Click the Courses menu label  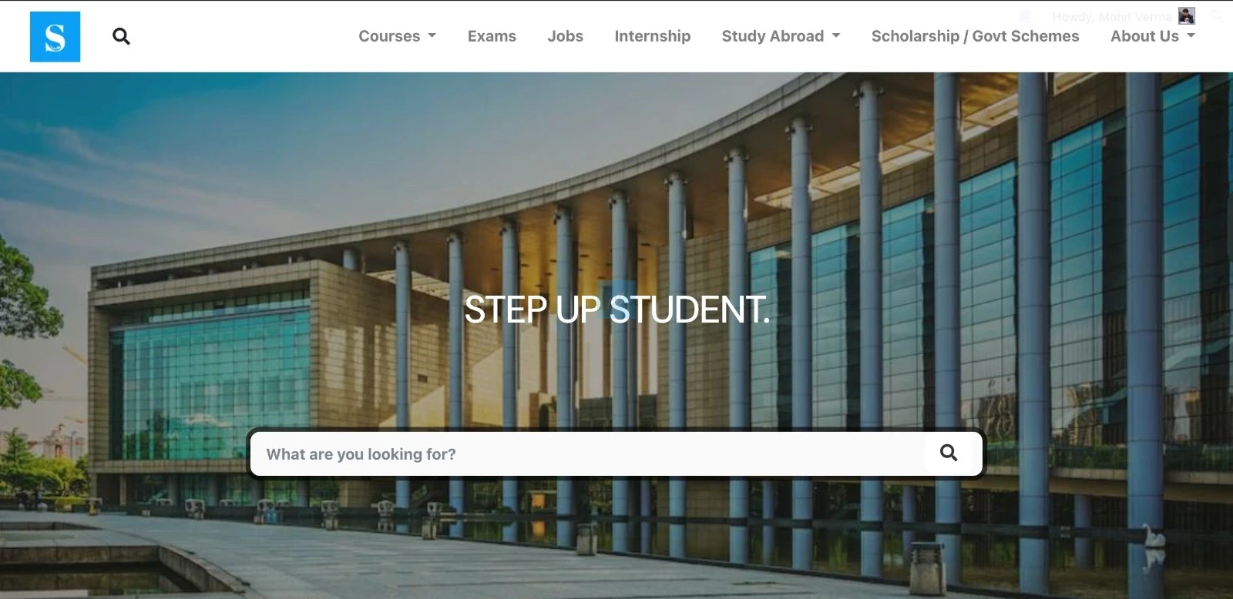(x=389, y=36)
